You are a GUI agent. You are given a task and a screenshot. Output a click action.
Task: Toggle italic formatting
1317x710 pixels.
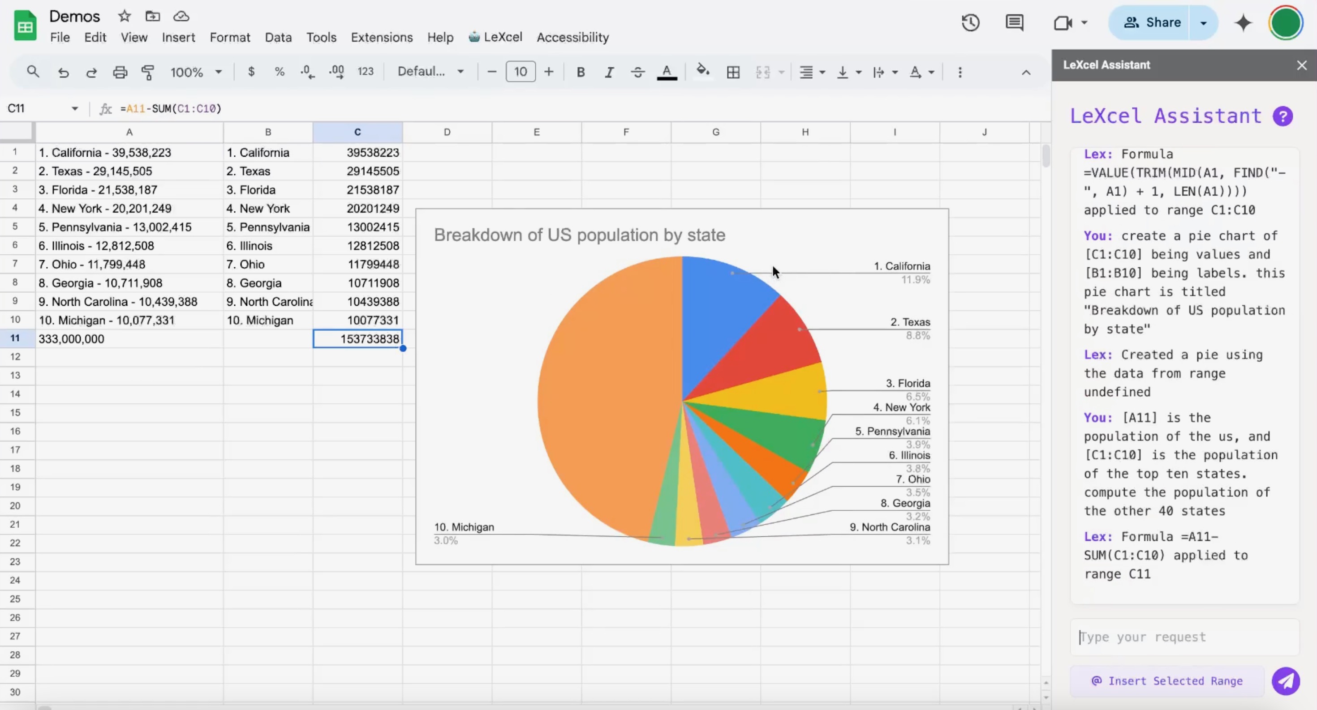608,72
